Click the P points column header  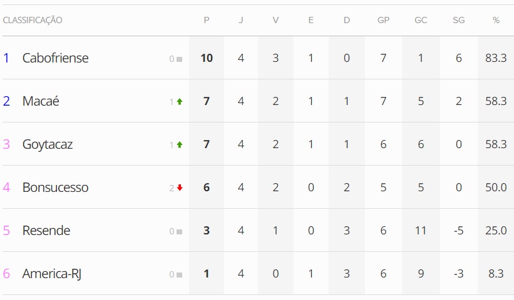point(207,21)
